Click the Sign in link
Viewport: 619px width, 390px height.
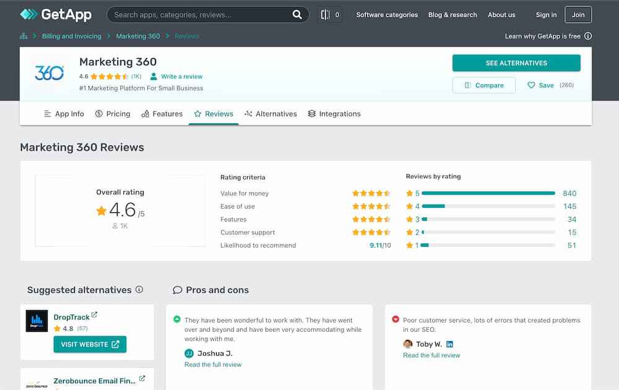(546, 15)
